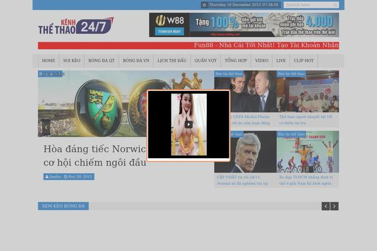The height and width of the screenshot is (251, 377).
Task: Click the author tag below the headline
Action: pyautogui.click(x=53, y=177)
